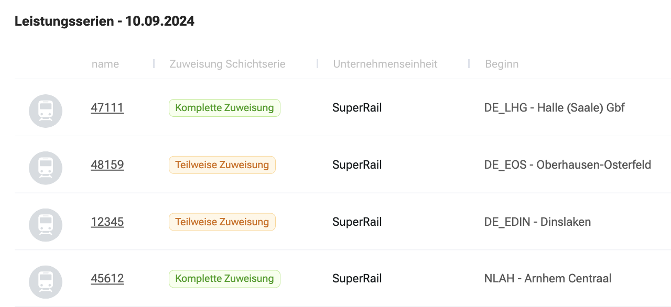Screen dimensions: 671x307
Task: Open the 48159 series link
Action: pos(107,165)
